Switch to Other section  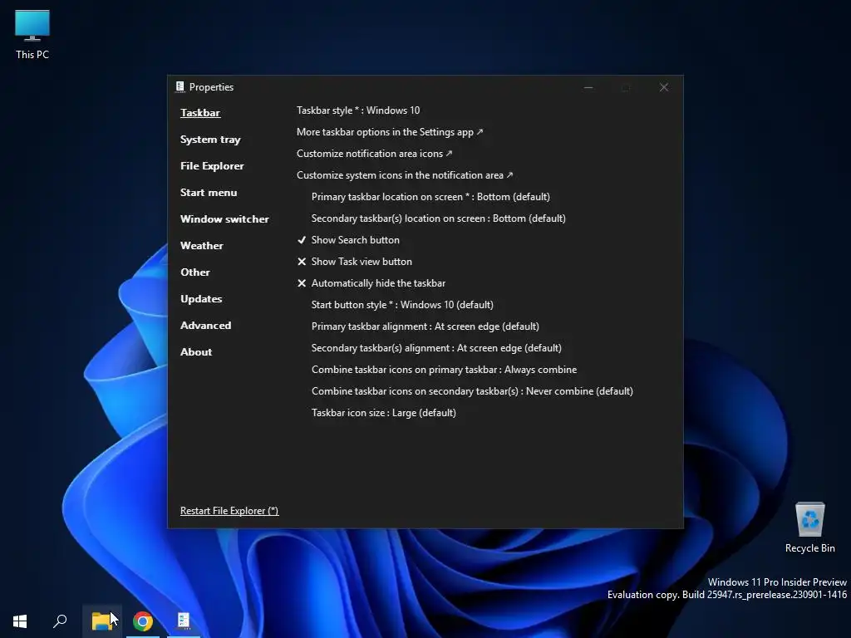coord(195,272)
